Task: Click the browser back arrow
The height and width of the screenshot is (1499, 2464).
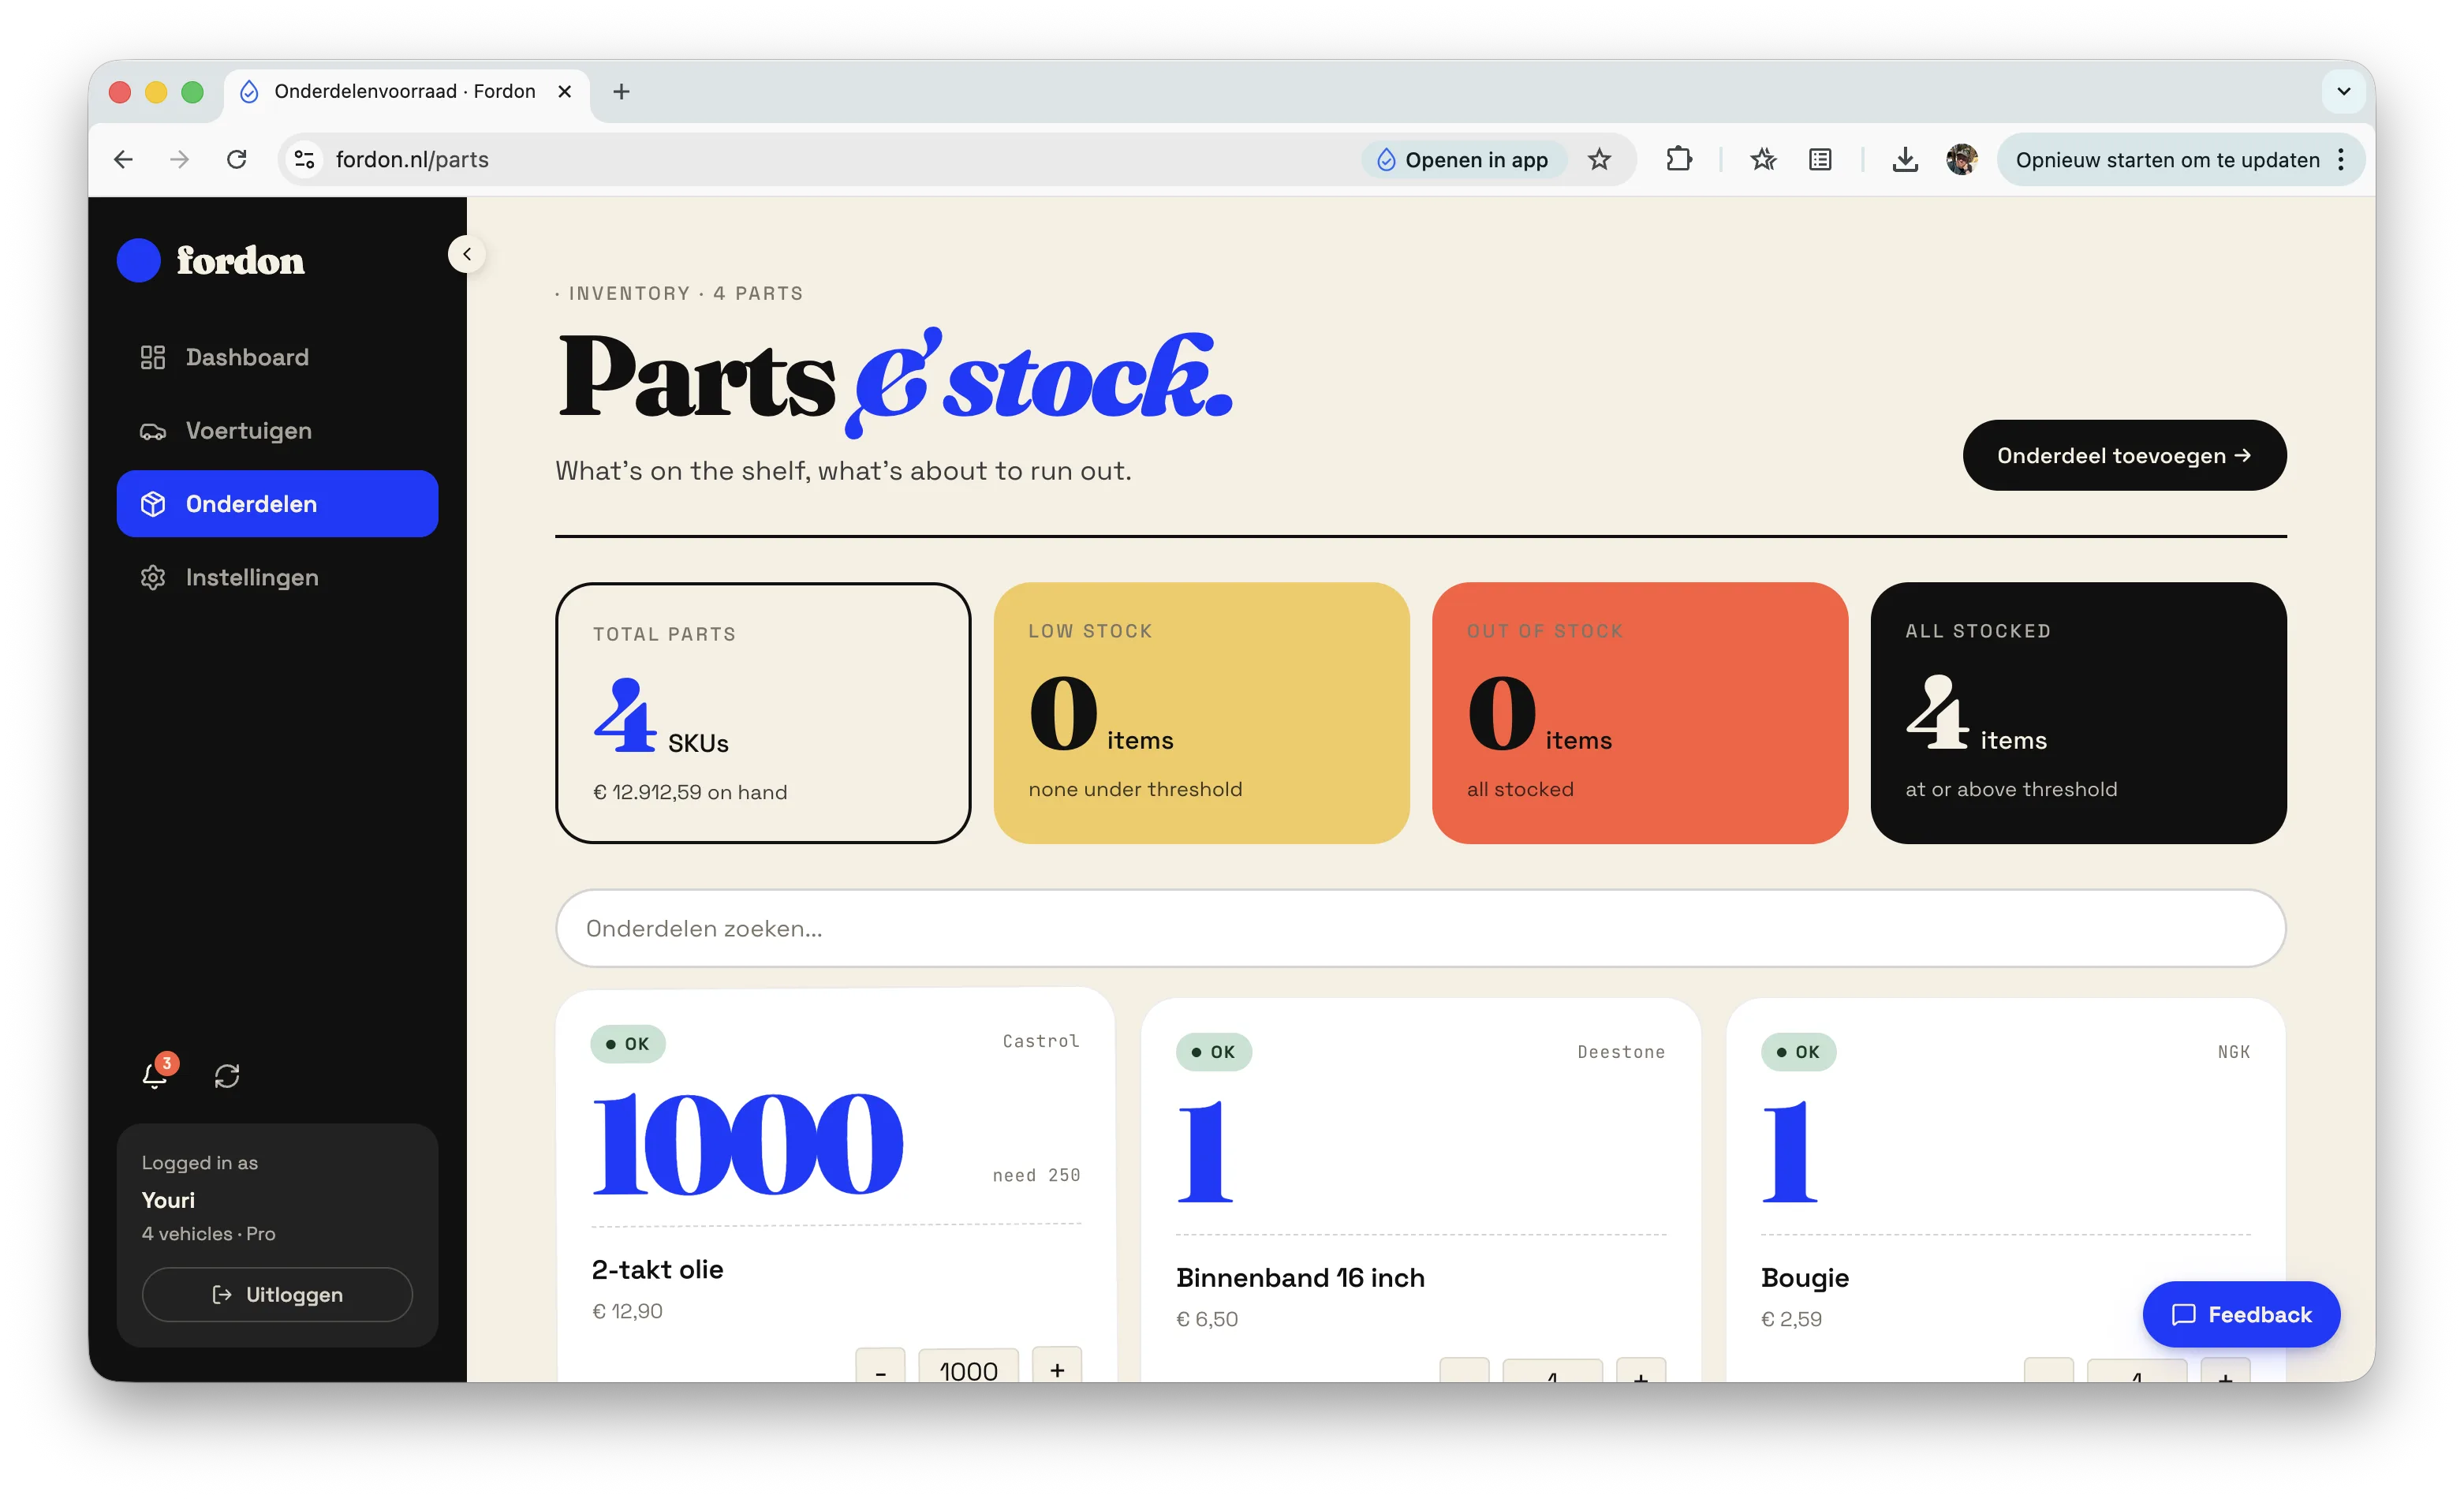Action: (x=123, y=159)
